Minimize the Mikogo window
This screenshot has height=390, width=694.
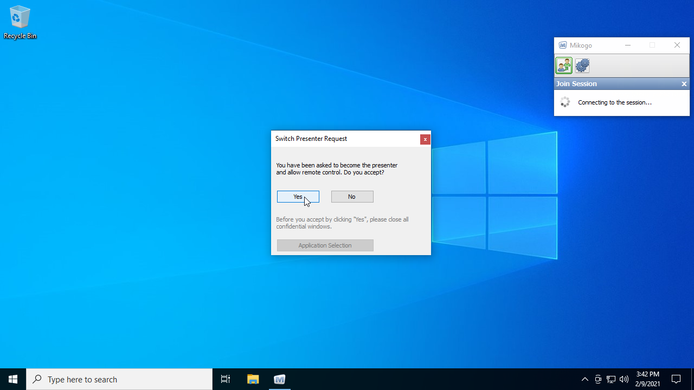pos(628,45)
